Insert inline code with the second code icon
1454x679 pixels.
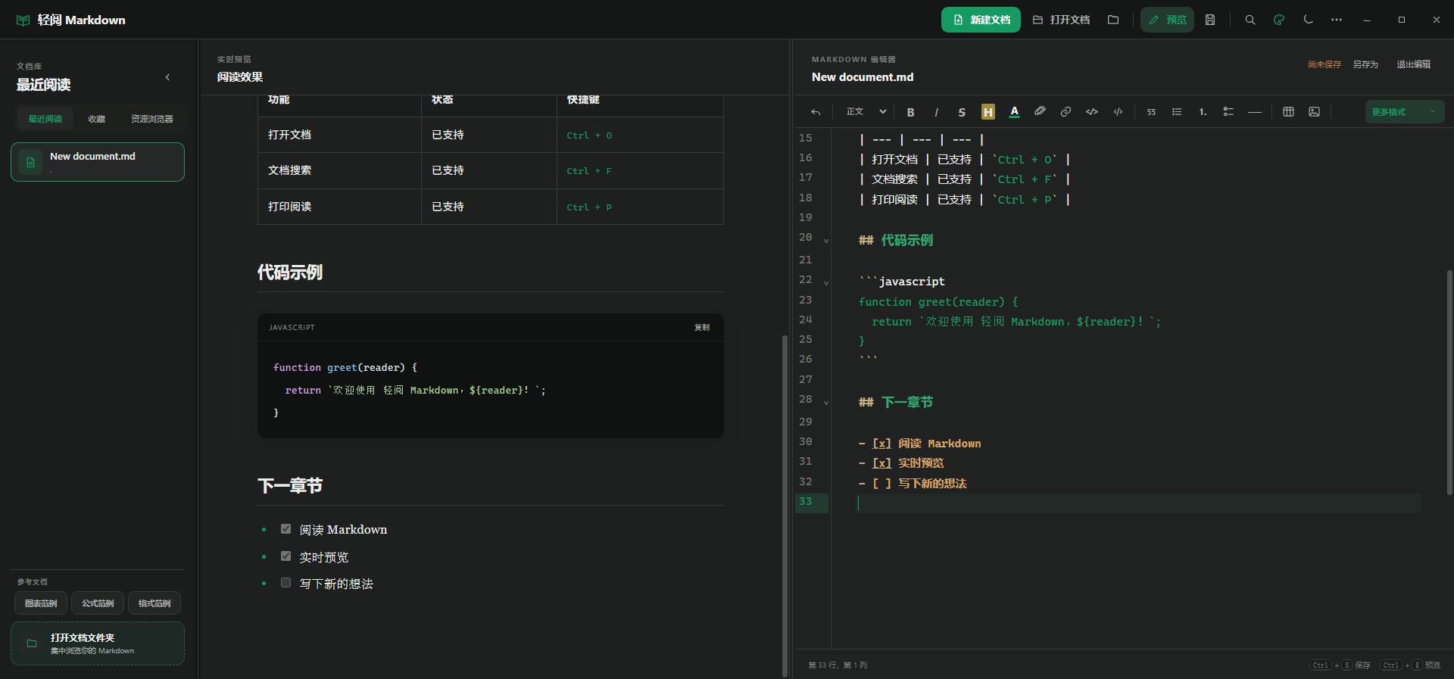click(1118, 112)
